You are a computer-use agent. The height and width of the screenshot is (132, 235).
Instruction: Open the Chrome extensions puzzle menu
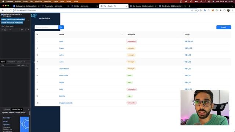coord(220,10)
